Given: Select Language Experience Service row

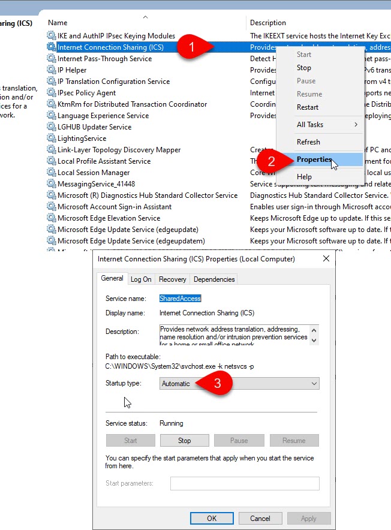Looking at the screenshot, I should [x=103, y=116].
